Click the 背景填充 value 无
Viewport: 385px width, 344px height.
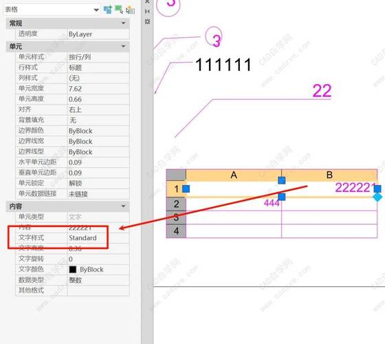coord(98,120)
